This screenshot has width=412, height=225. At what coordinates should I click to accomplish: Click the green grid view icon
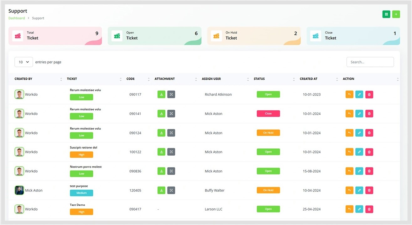(386, 14)
